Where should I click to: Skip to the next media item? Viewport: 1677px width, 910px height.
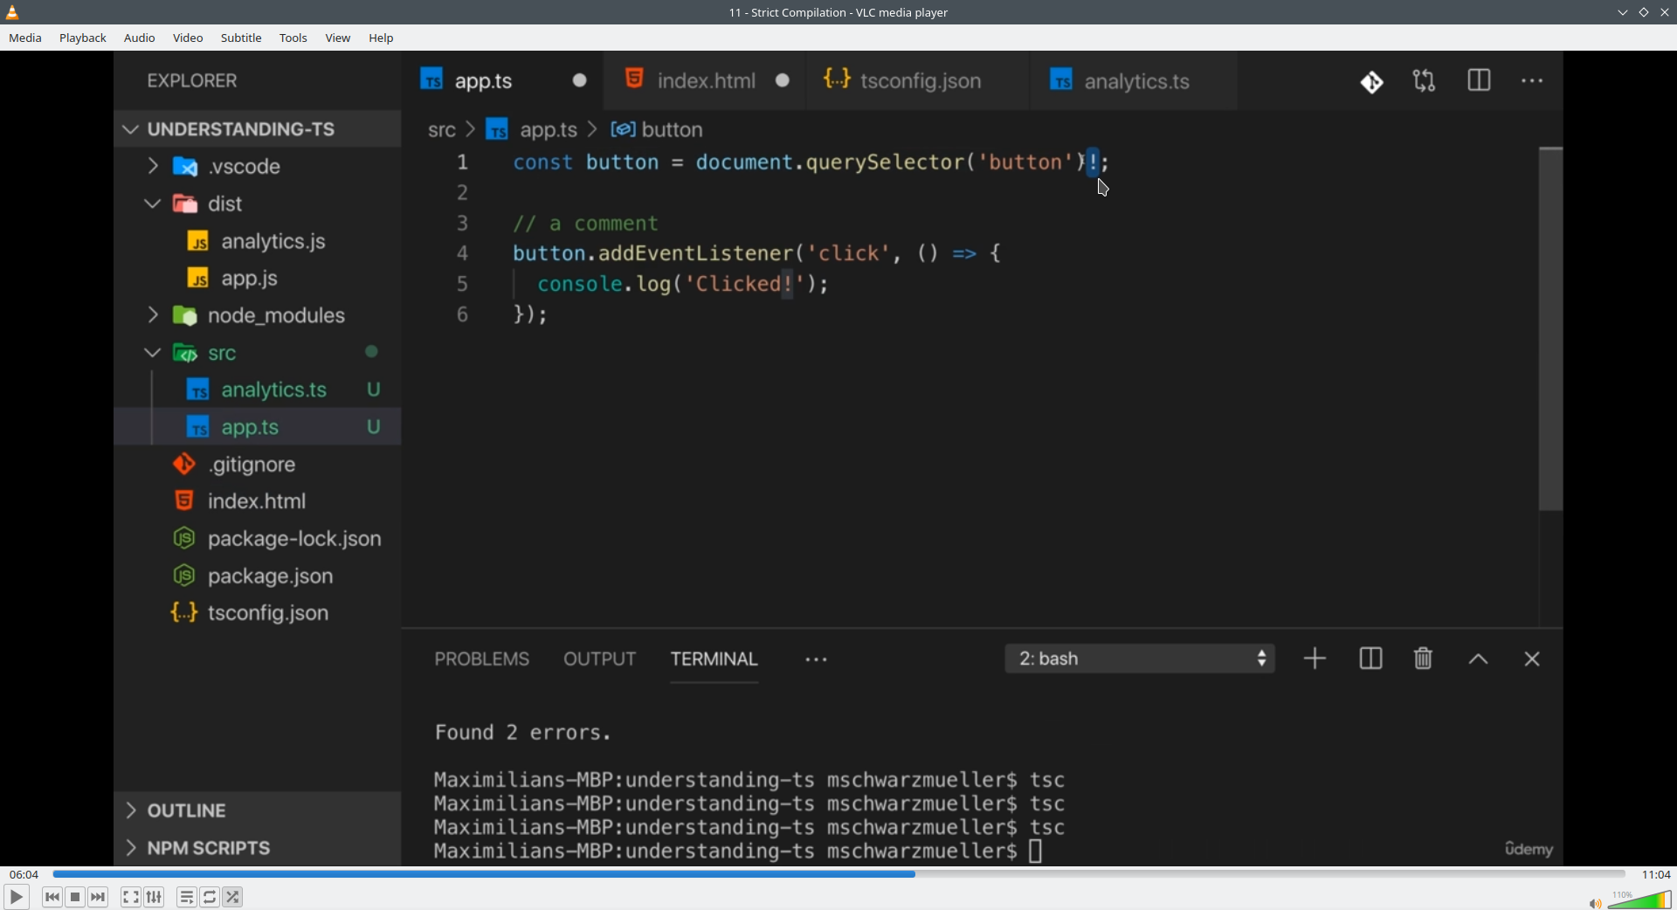[x=99, y=897]
